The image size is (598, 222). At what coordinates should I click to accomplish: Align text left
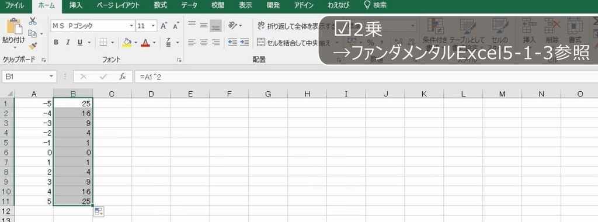(192, 42)
